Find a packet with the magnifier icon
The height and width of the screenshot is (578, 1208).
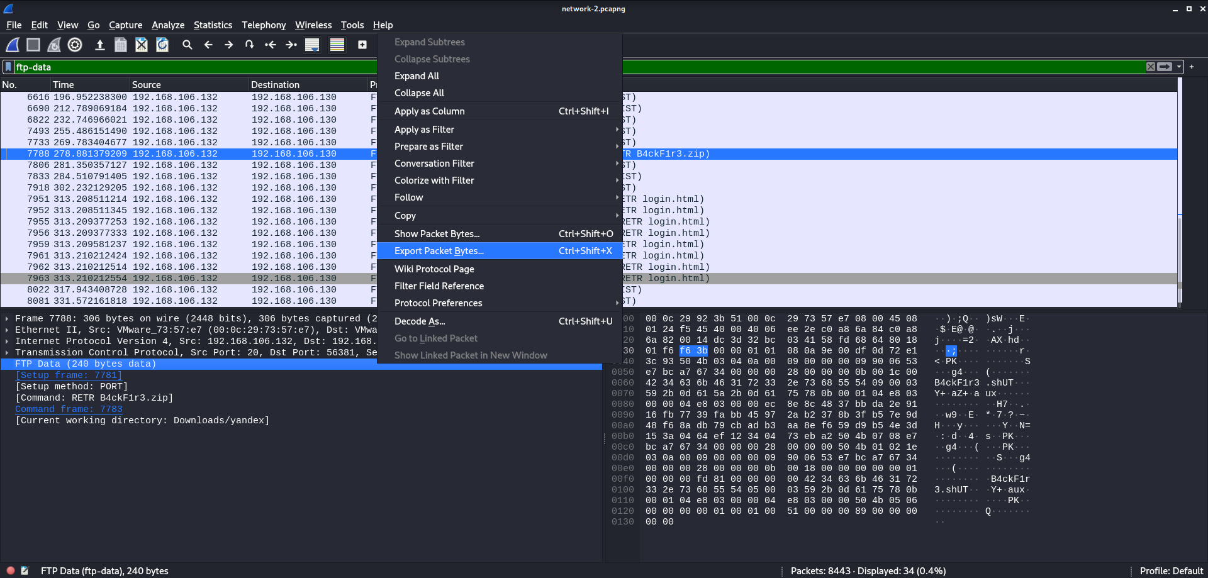(187, 45)
